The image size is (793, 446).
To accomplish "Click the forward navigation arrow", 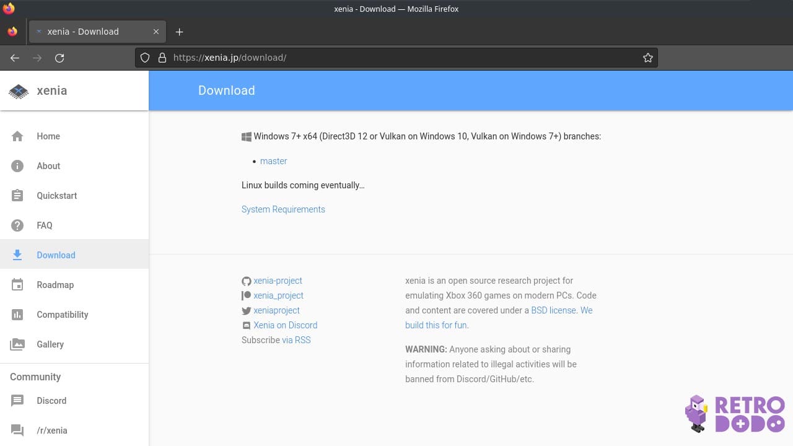I will pyautogui.click(x=37, y=58).
